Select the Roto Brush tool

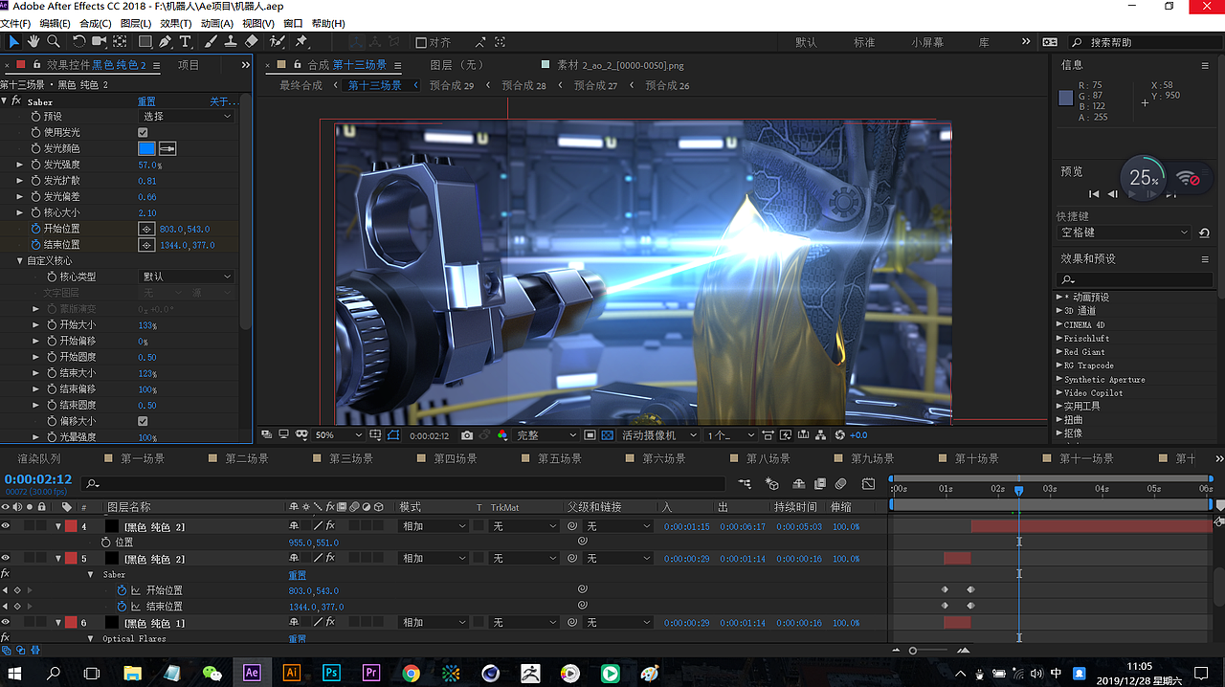278,41
